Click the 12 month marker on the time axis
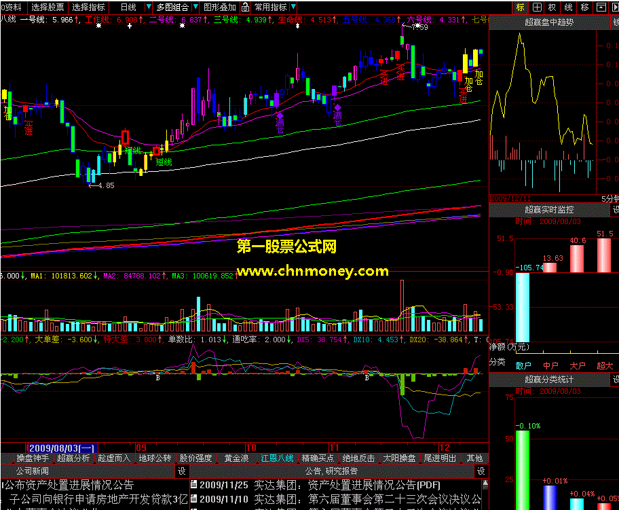 (x=445, y=448)
